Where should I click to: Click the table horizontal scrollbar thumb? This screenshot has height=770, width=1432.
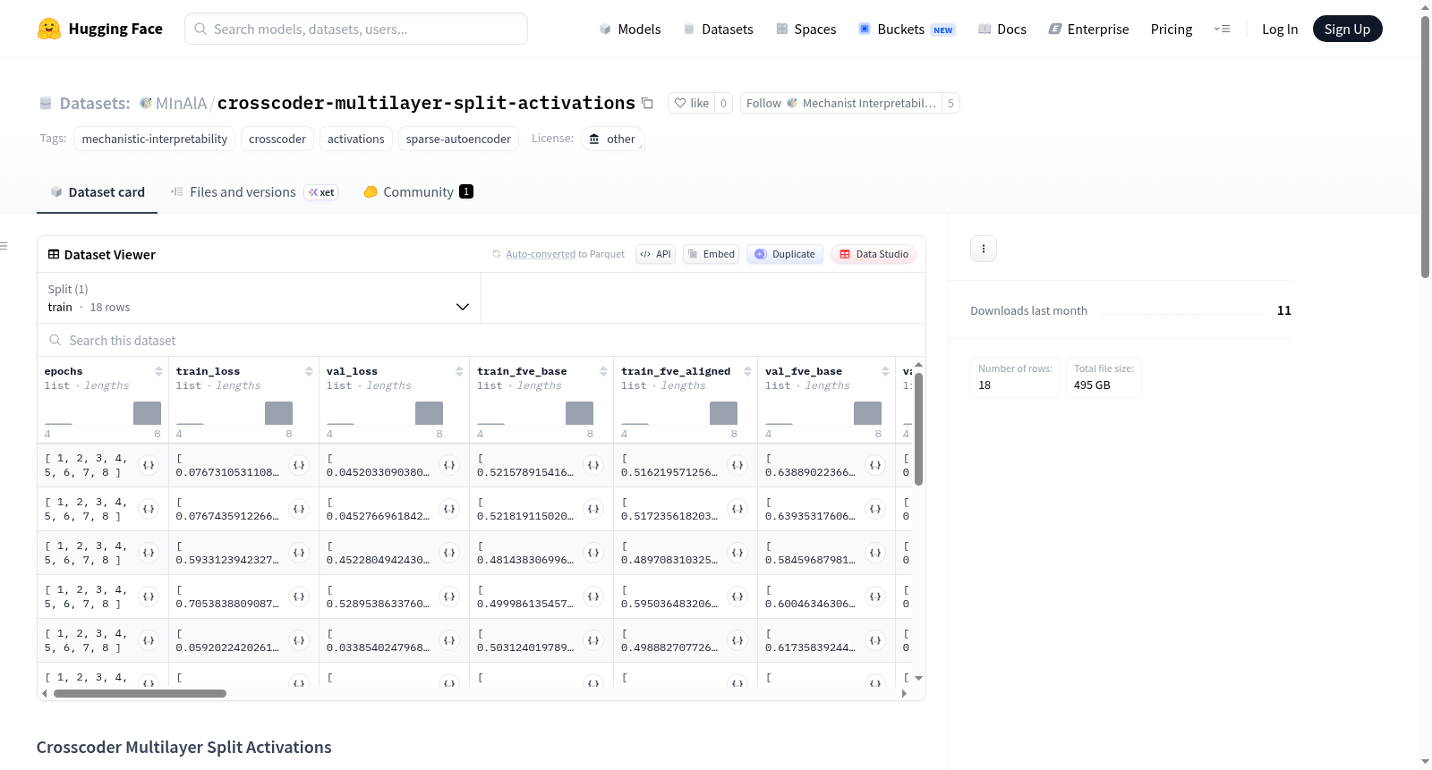[x=140, y=693]
